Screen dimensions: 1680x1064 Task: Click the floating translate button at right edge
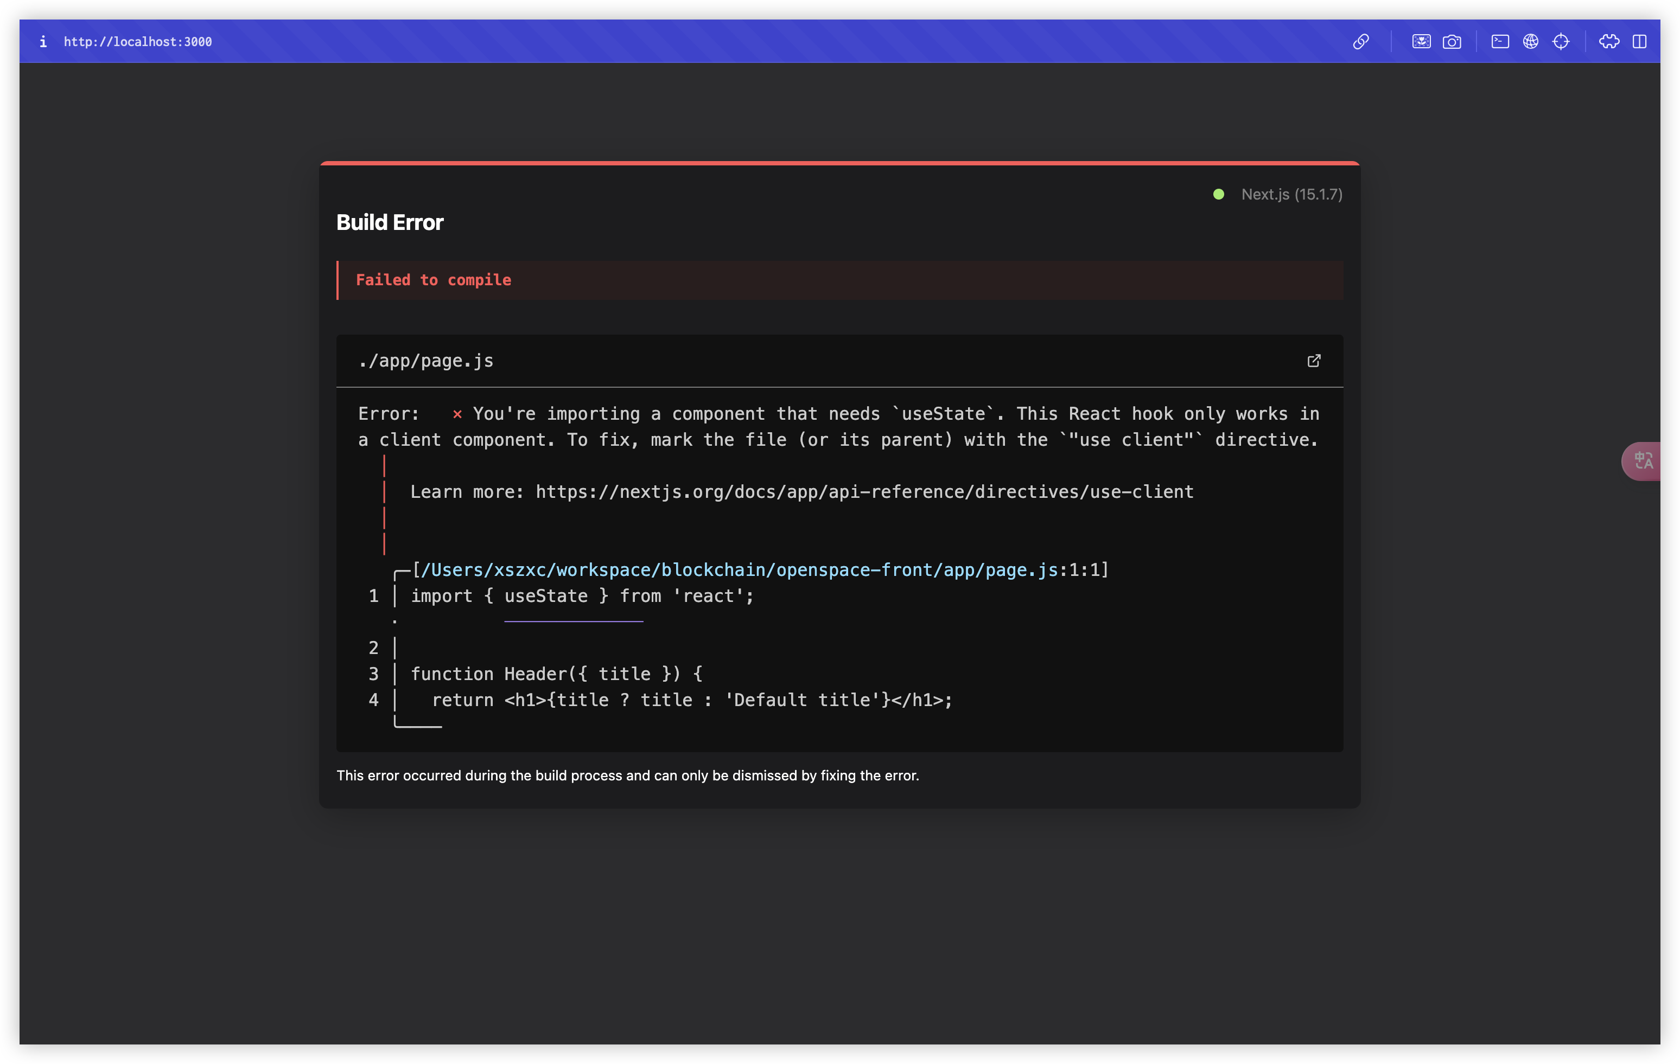(1643, 461)
